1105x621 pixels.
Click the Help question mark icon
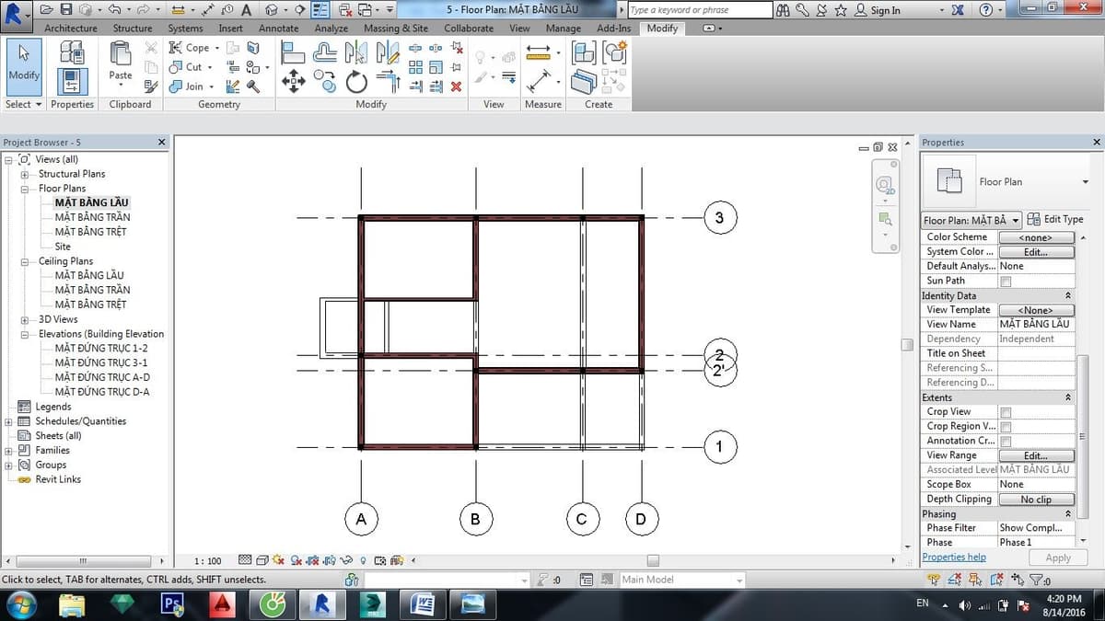[986, 9]
